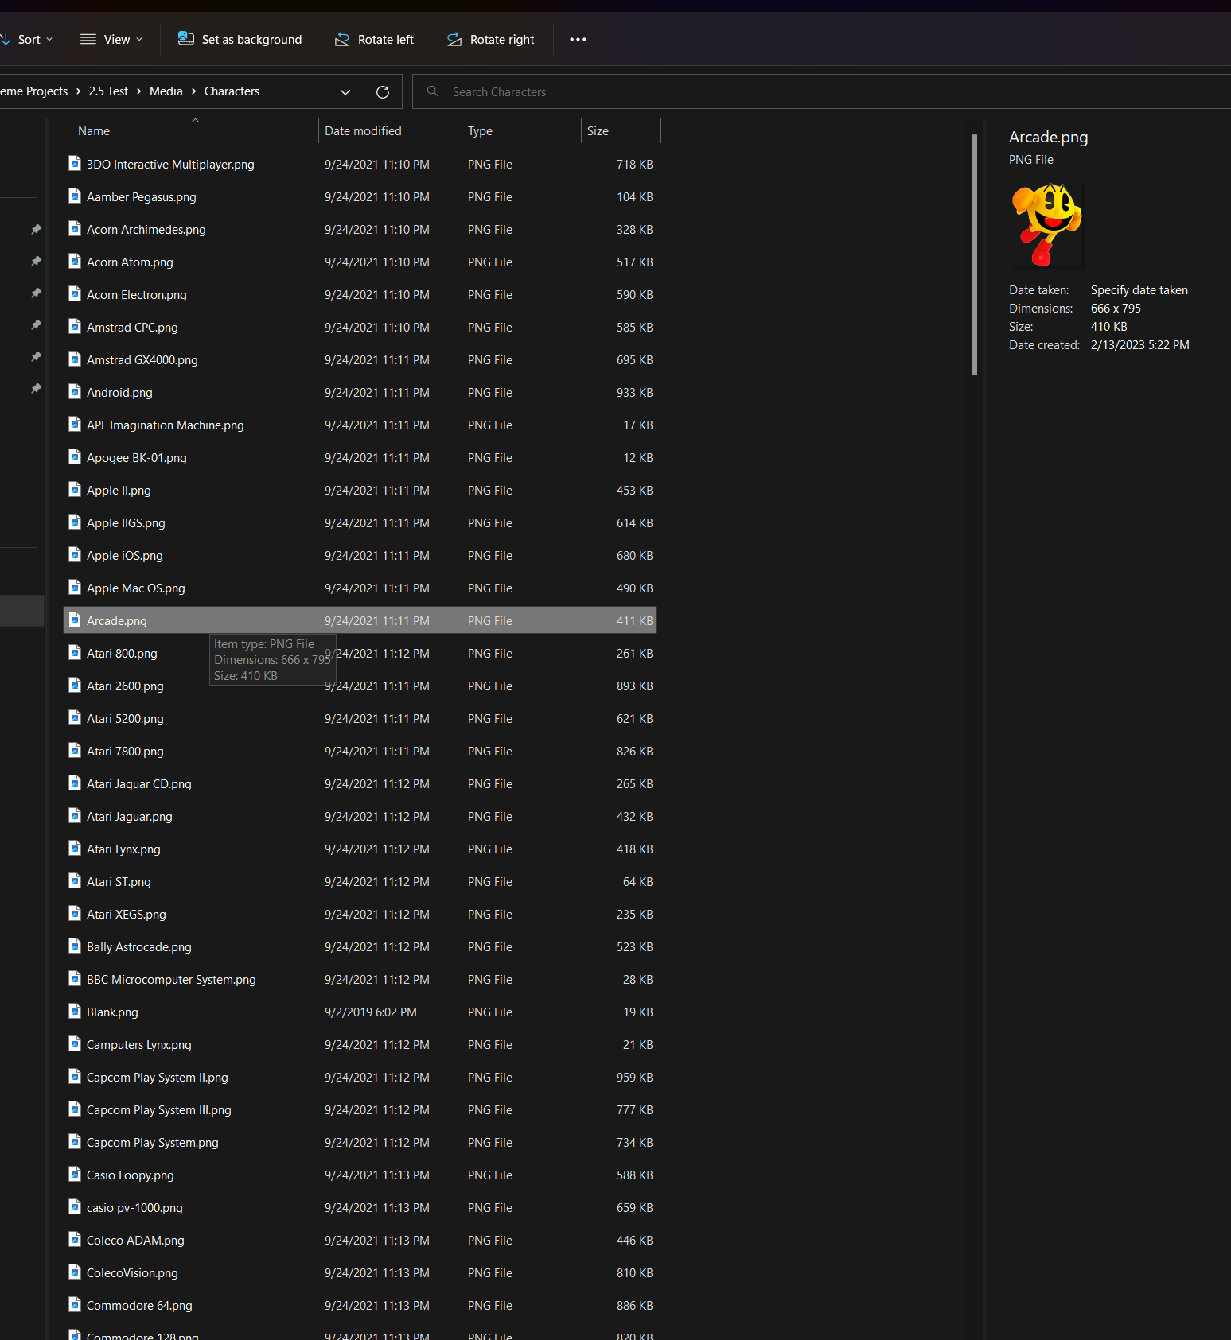Sort files by Type column
Viewport: 1231px width, 1340px height.
tap(480, 131)
